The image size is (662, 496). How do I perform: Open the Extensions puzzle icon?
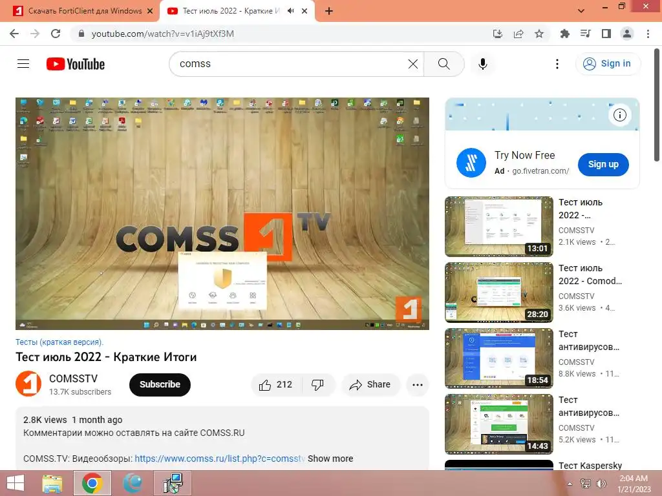pyautogui.click(x=564, y=34)
